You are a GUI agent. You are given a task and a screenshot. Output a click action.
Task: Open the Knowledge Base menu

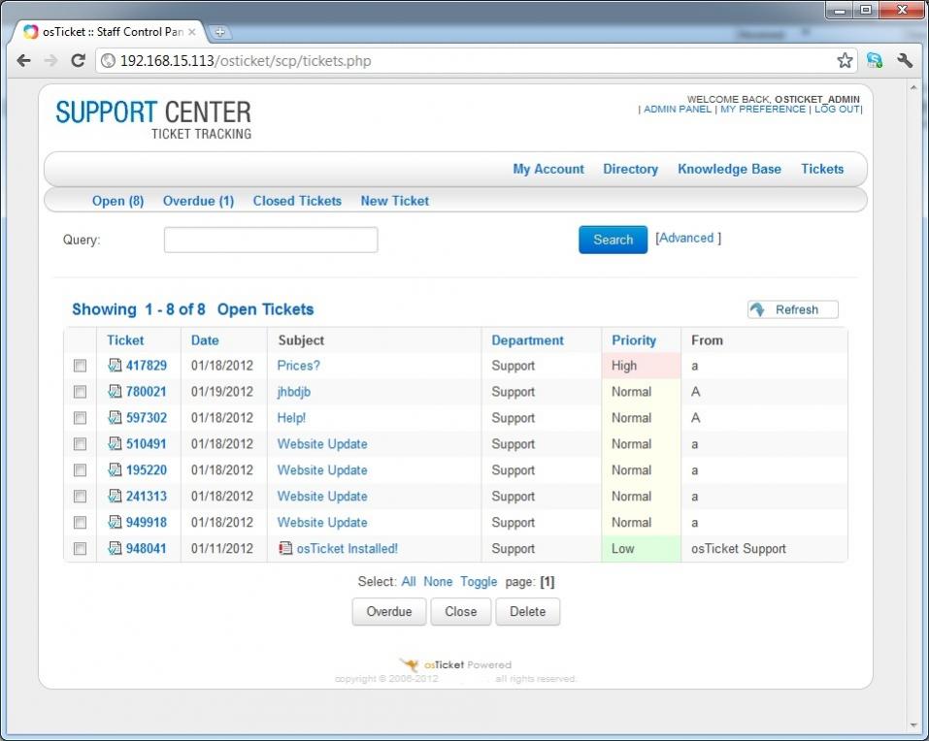[729, 170]
